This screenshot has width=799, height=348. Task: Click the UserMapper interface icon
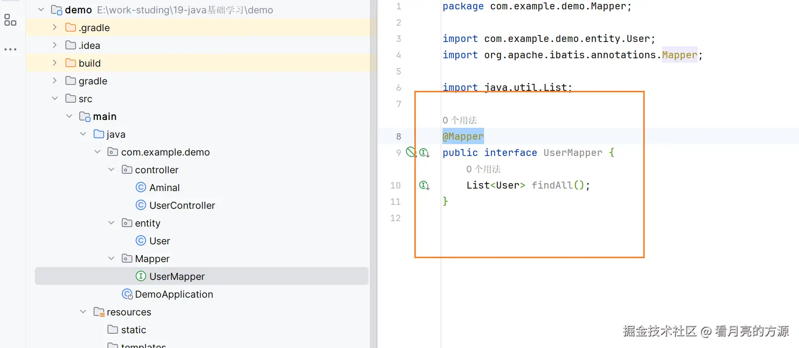[141, 276]
